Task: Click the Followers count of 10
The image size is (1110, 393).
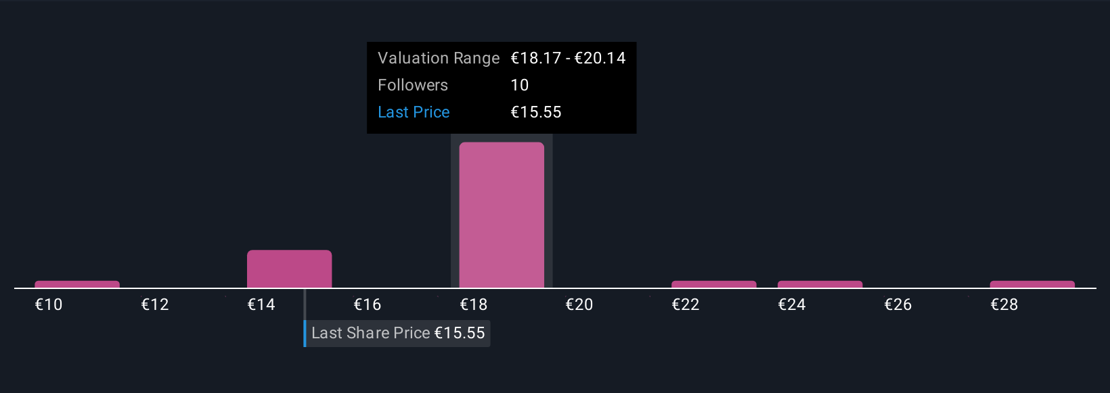Action: (519, 85)
